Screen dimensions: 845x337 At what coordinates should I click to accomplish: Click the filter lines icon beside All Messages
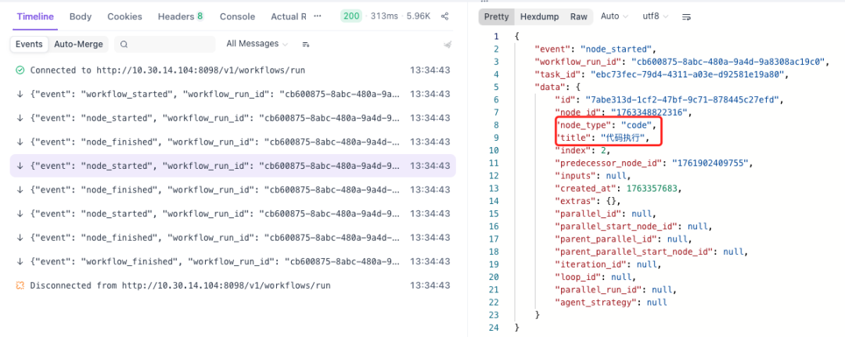click(x=306, y=44)
